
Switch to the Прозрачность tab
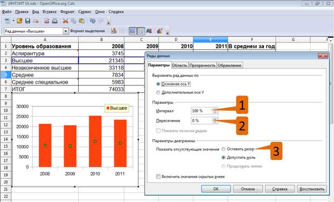click(x=203, y=66)
